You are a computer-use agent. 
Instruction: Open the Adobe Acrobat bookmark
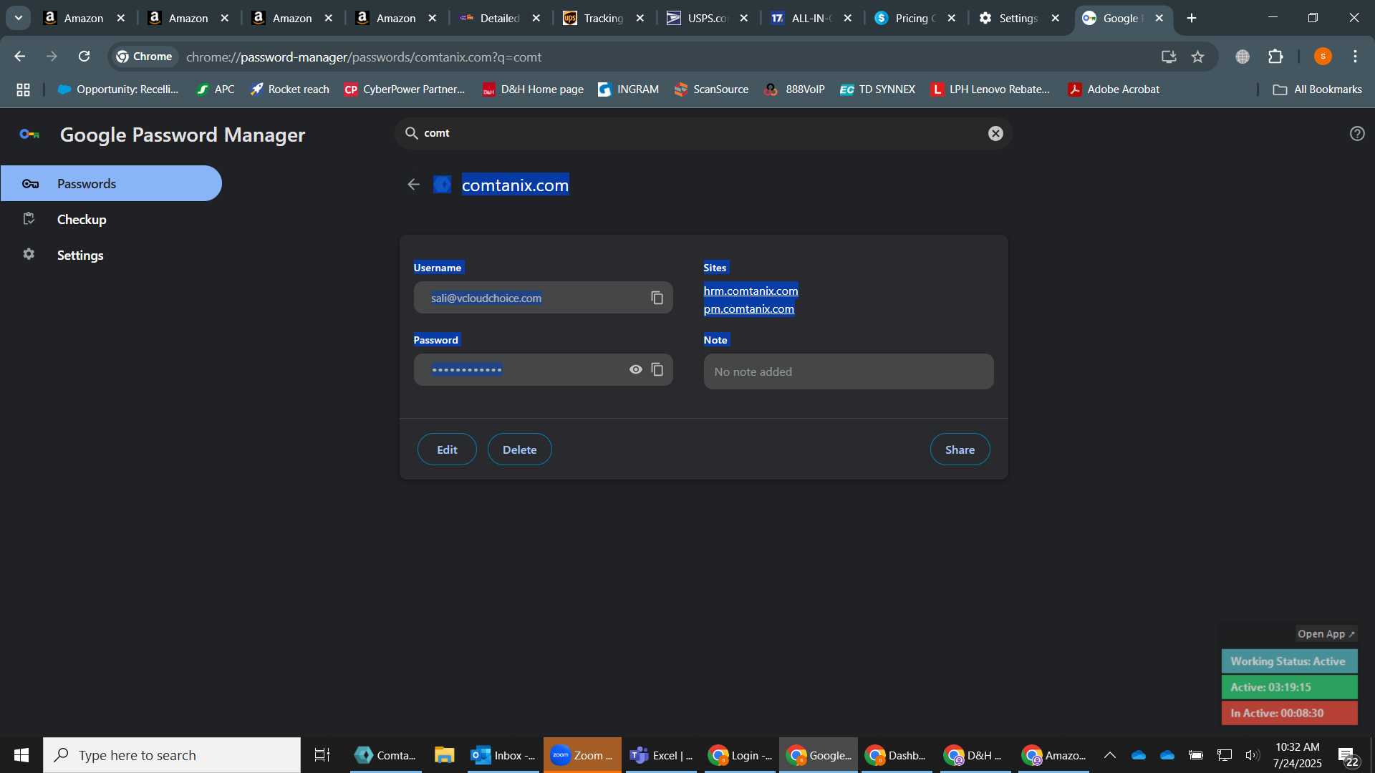(1114, 89)
